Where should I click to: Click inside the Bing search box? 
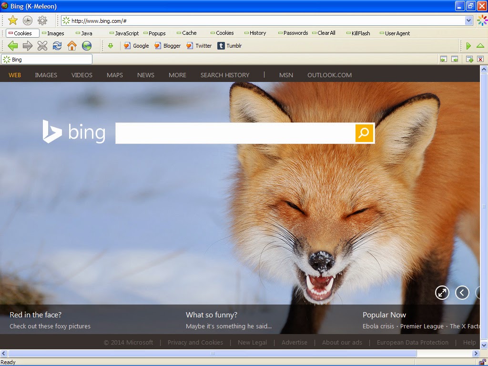(x=234, y=133)
